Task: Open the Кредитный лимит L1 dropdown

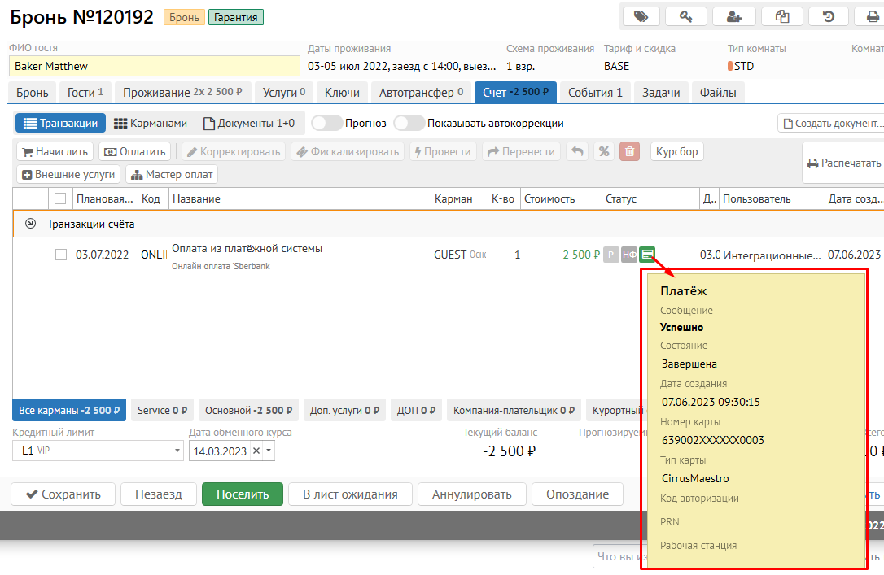Action: [x=178, y=451]
